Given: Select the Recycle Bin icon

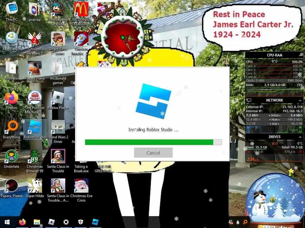Looking at the screenshot, I should pyautogui.click(x=12, y=41).
